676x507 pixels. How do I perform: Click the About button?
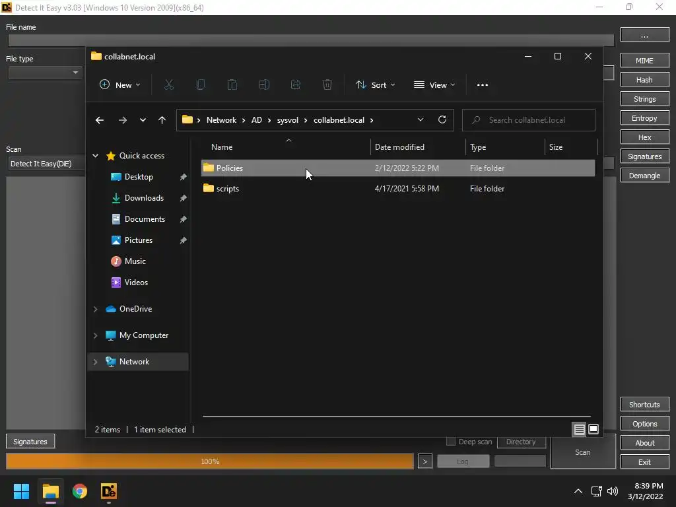644,443
